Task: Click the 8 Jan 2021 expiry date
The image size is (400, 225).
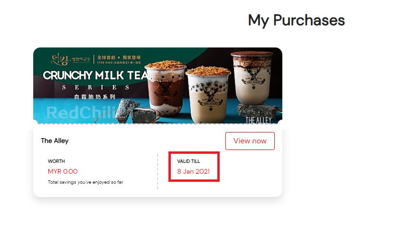Action: tap(194, 171)
